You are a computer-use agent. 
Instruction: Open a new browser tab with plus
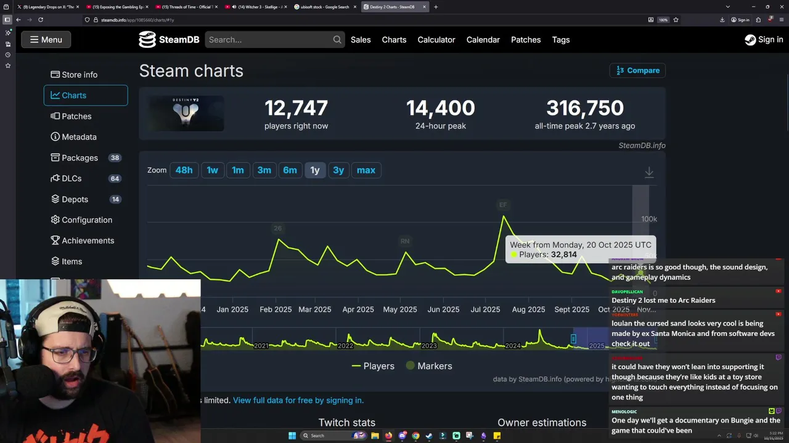[x=436, y=7]
